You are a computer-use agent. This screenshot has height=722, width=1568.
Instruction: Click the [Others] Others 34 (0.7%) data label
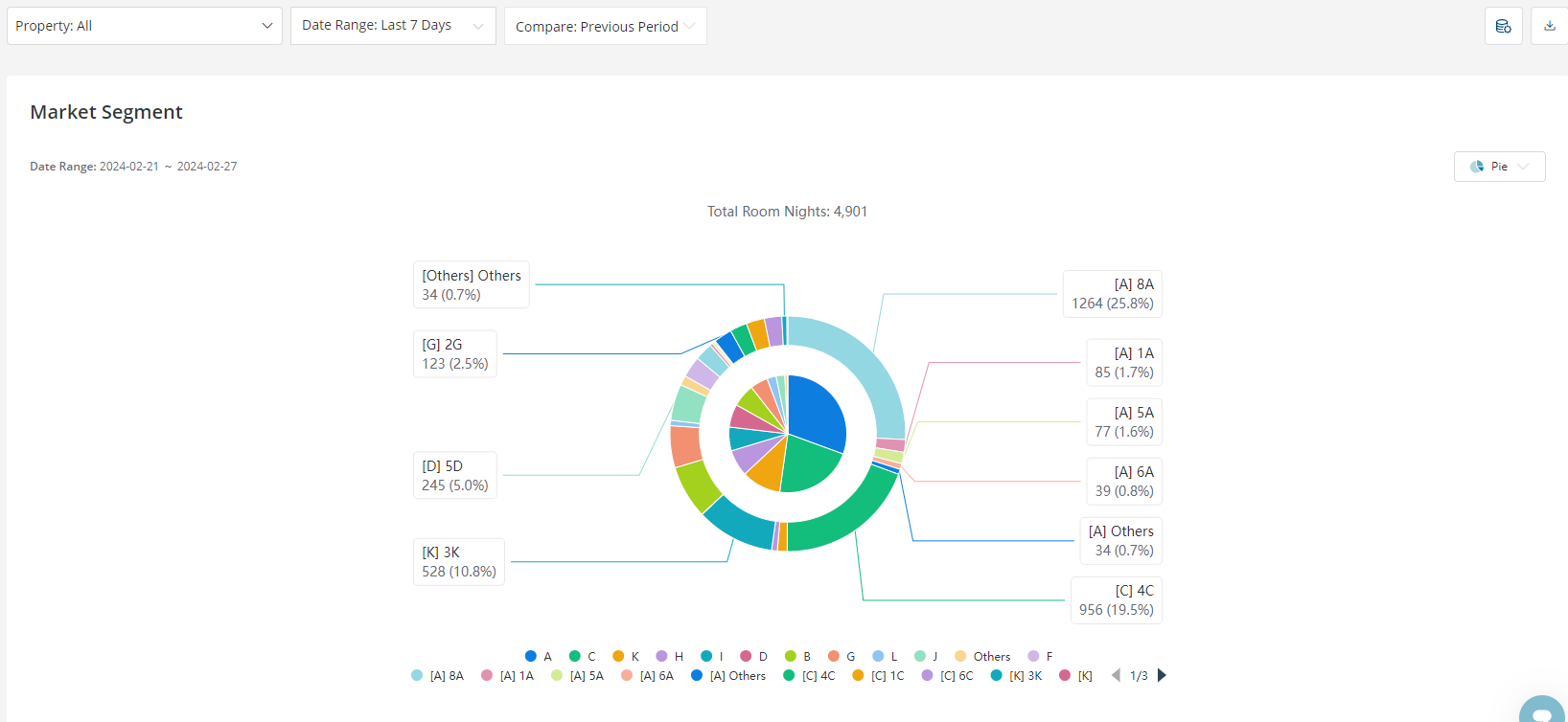[472, 284]
